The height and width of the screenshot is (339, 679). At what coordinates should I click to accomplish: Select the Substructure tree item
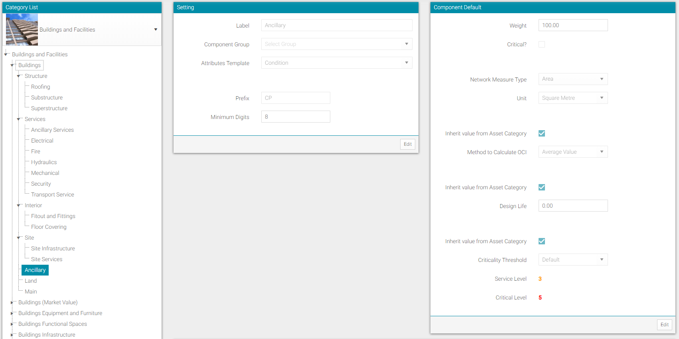pos(47,97)
